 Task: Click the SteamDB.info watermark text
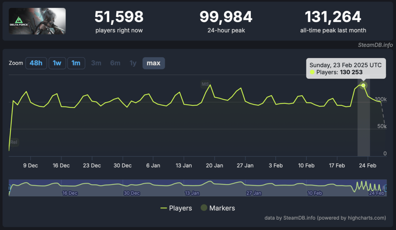point(375,45)
